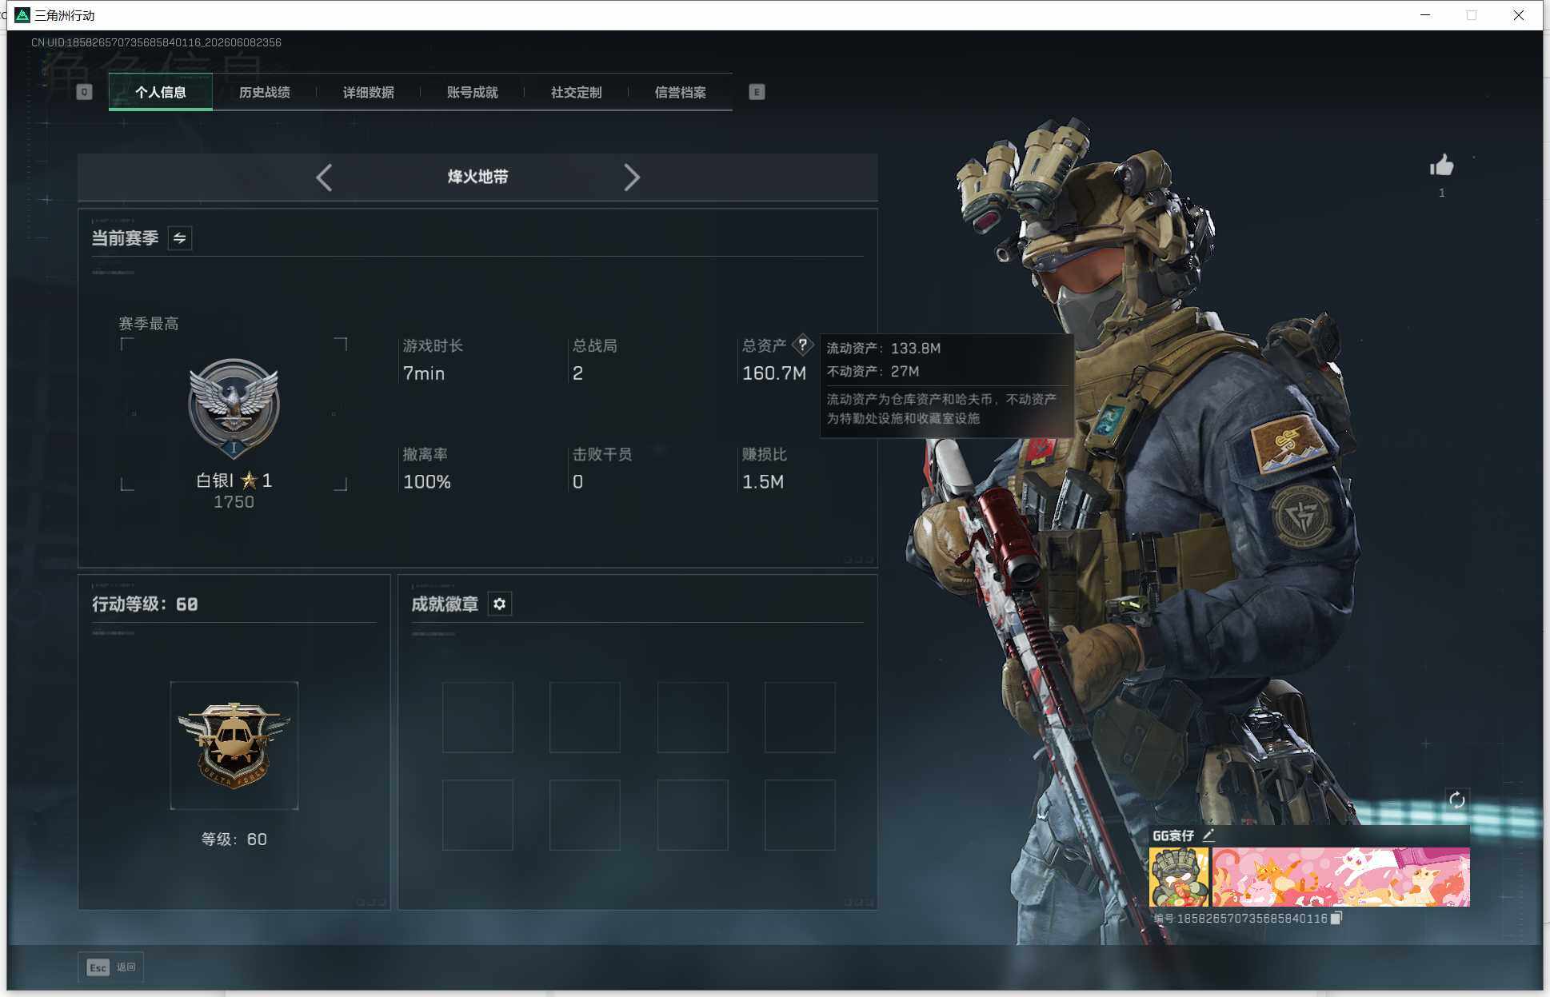Click the Q previous-tab key icon
Image resolution: width=1550 pixels, height=997 pixels.
[84, 92]
